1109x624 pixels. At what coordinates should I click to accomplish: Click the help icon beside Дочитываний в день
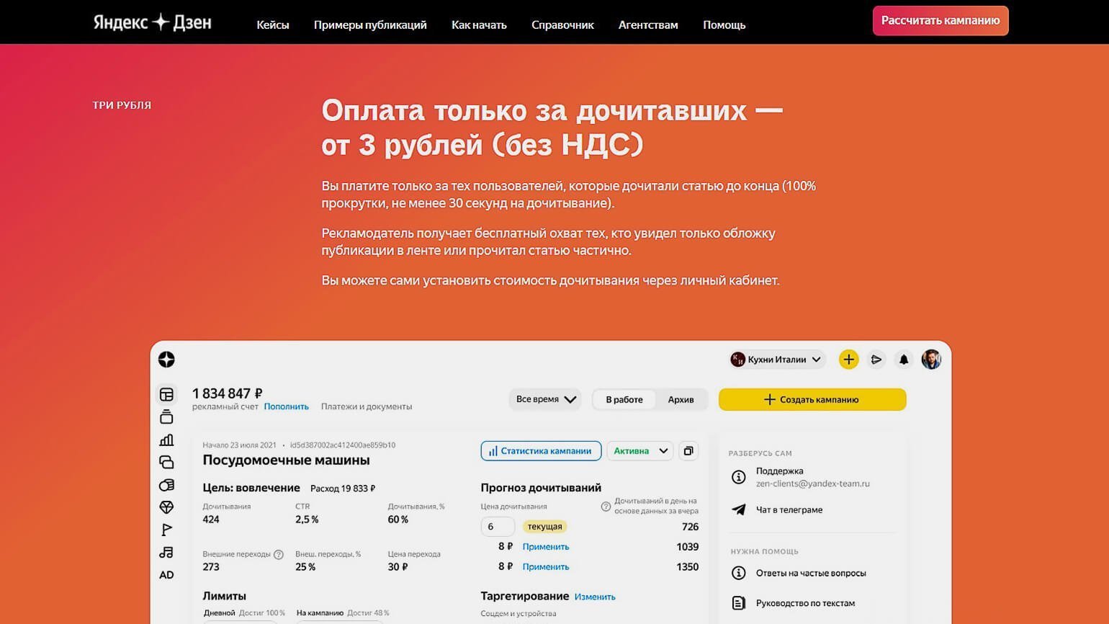pos(606,507)
